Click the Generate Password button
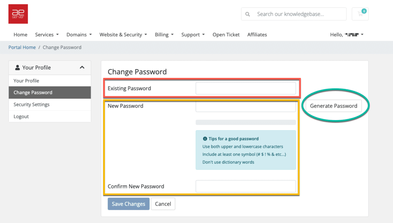This screenshot has width=393, height=223. [x=334, y=106]
